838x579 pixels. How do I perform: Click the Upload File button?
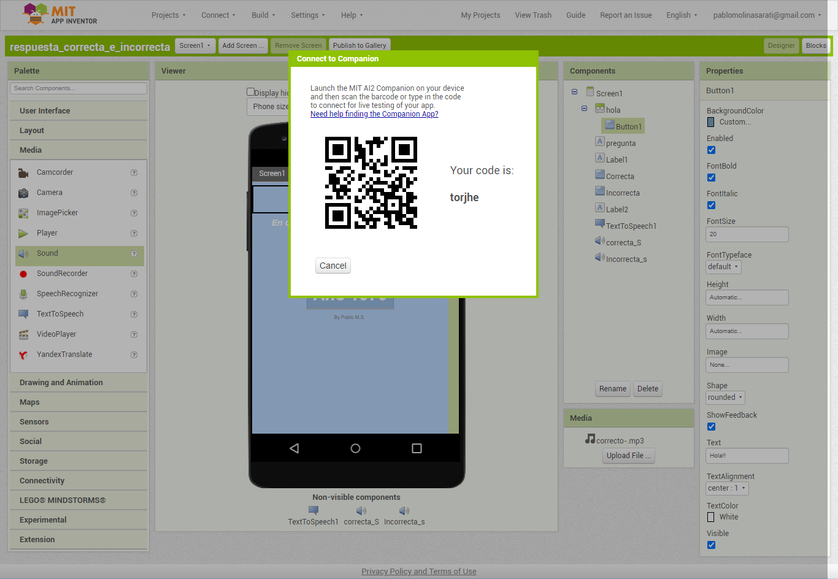tap(629, 456)
